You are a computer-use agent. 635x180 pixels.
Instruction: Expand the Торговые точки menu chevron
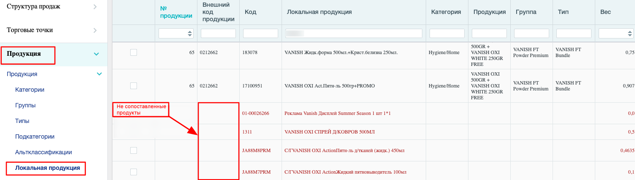pos(95,30)
